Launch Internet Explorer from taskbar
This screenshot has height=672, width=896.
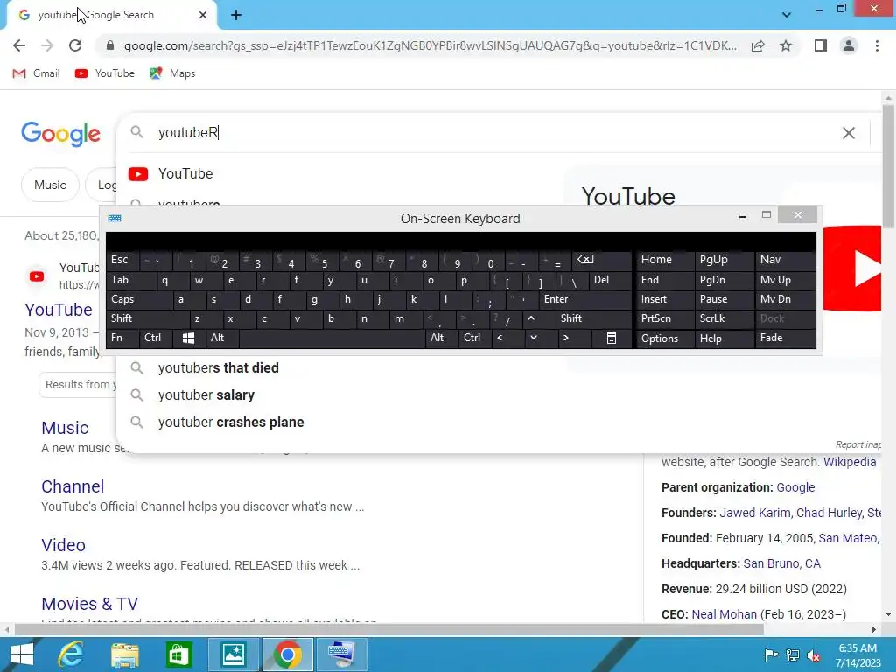(x=72, y=654)
